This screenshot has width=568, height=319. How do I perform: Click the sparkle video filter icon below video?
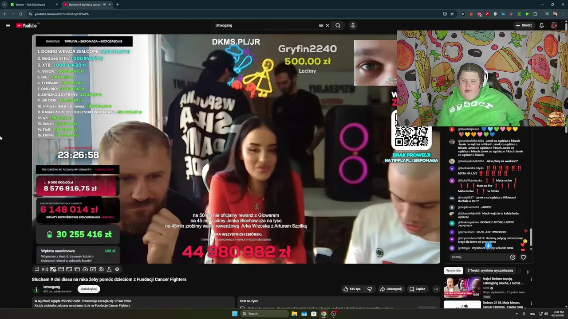point(93,269)
